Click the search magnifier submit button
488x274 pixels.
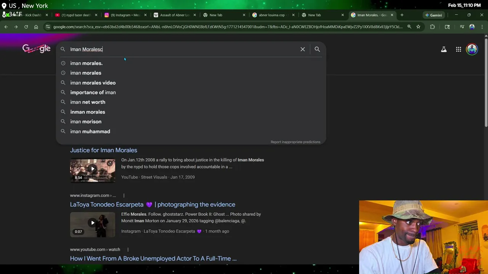(317, 49)
